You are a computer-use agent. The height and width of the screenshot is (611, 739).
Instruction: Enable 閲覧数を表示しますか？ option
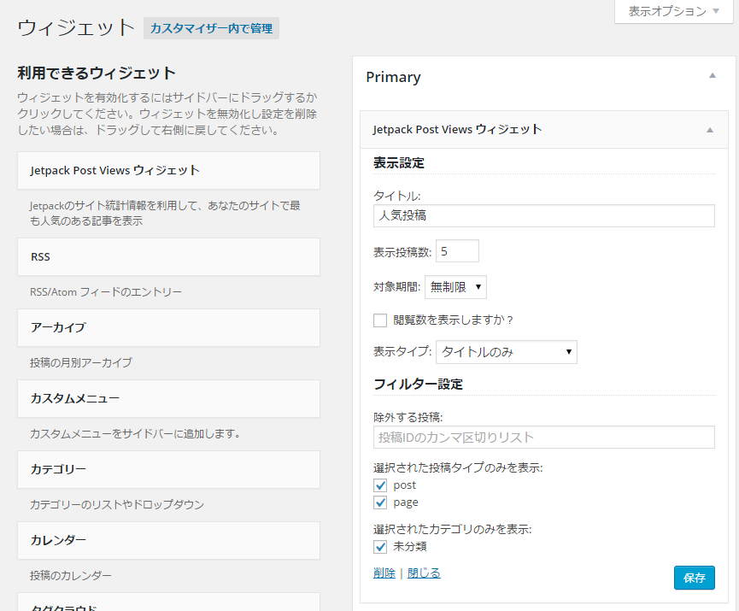pos(380,320)
